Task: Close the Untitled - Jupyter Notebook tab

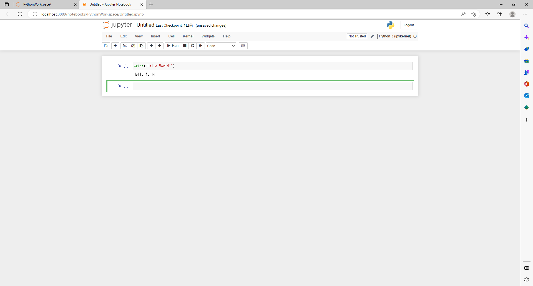Action: click(142, 4)
